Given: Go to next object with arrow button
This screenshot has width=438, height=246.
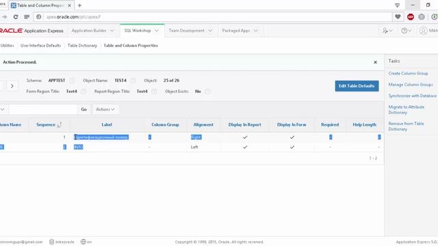Looking at the screenshot, I should (x=12, y=86).
